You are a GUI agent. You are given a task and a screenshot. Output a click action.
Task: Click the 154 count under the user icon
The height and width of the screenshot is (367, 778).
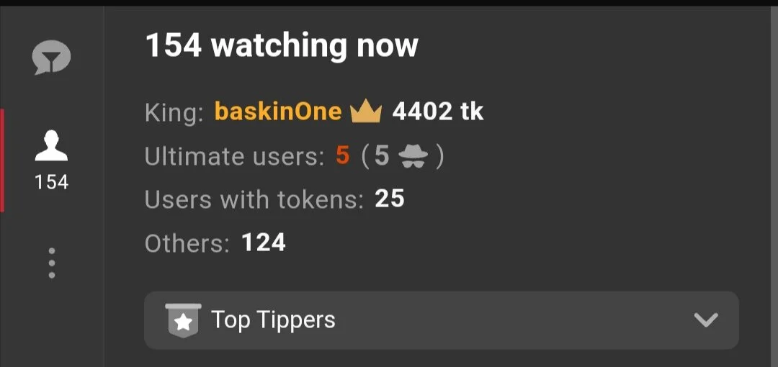click(51, 183)
